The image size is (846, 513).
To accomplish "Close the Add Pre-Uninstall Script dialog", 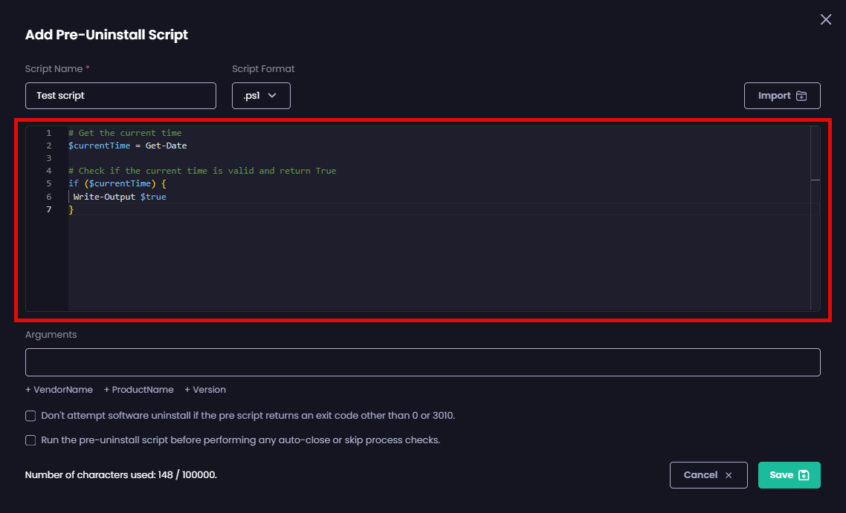I will click(825, 20).
